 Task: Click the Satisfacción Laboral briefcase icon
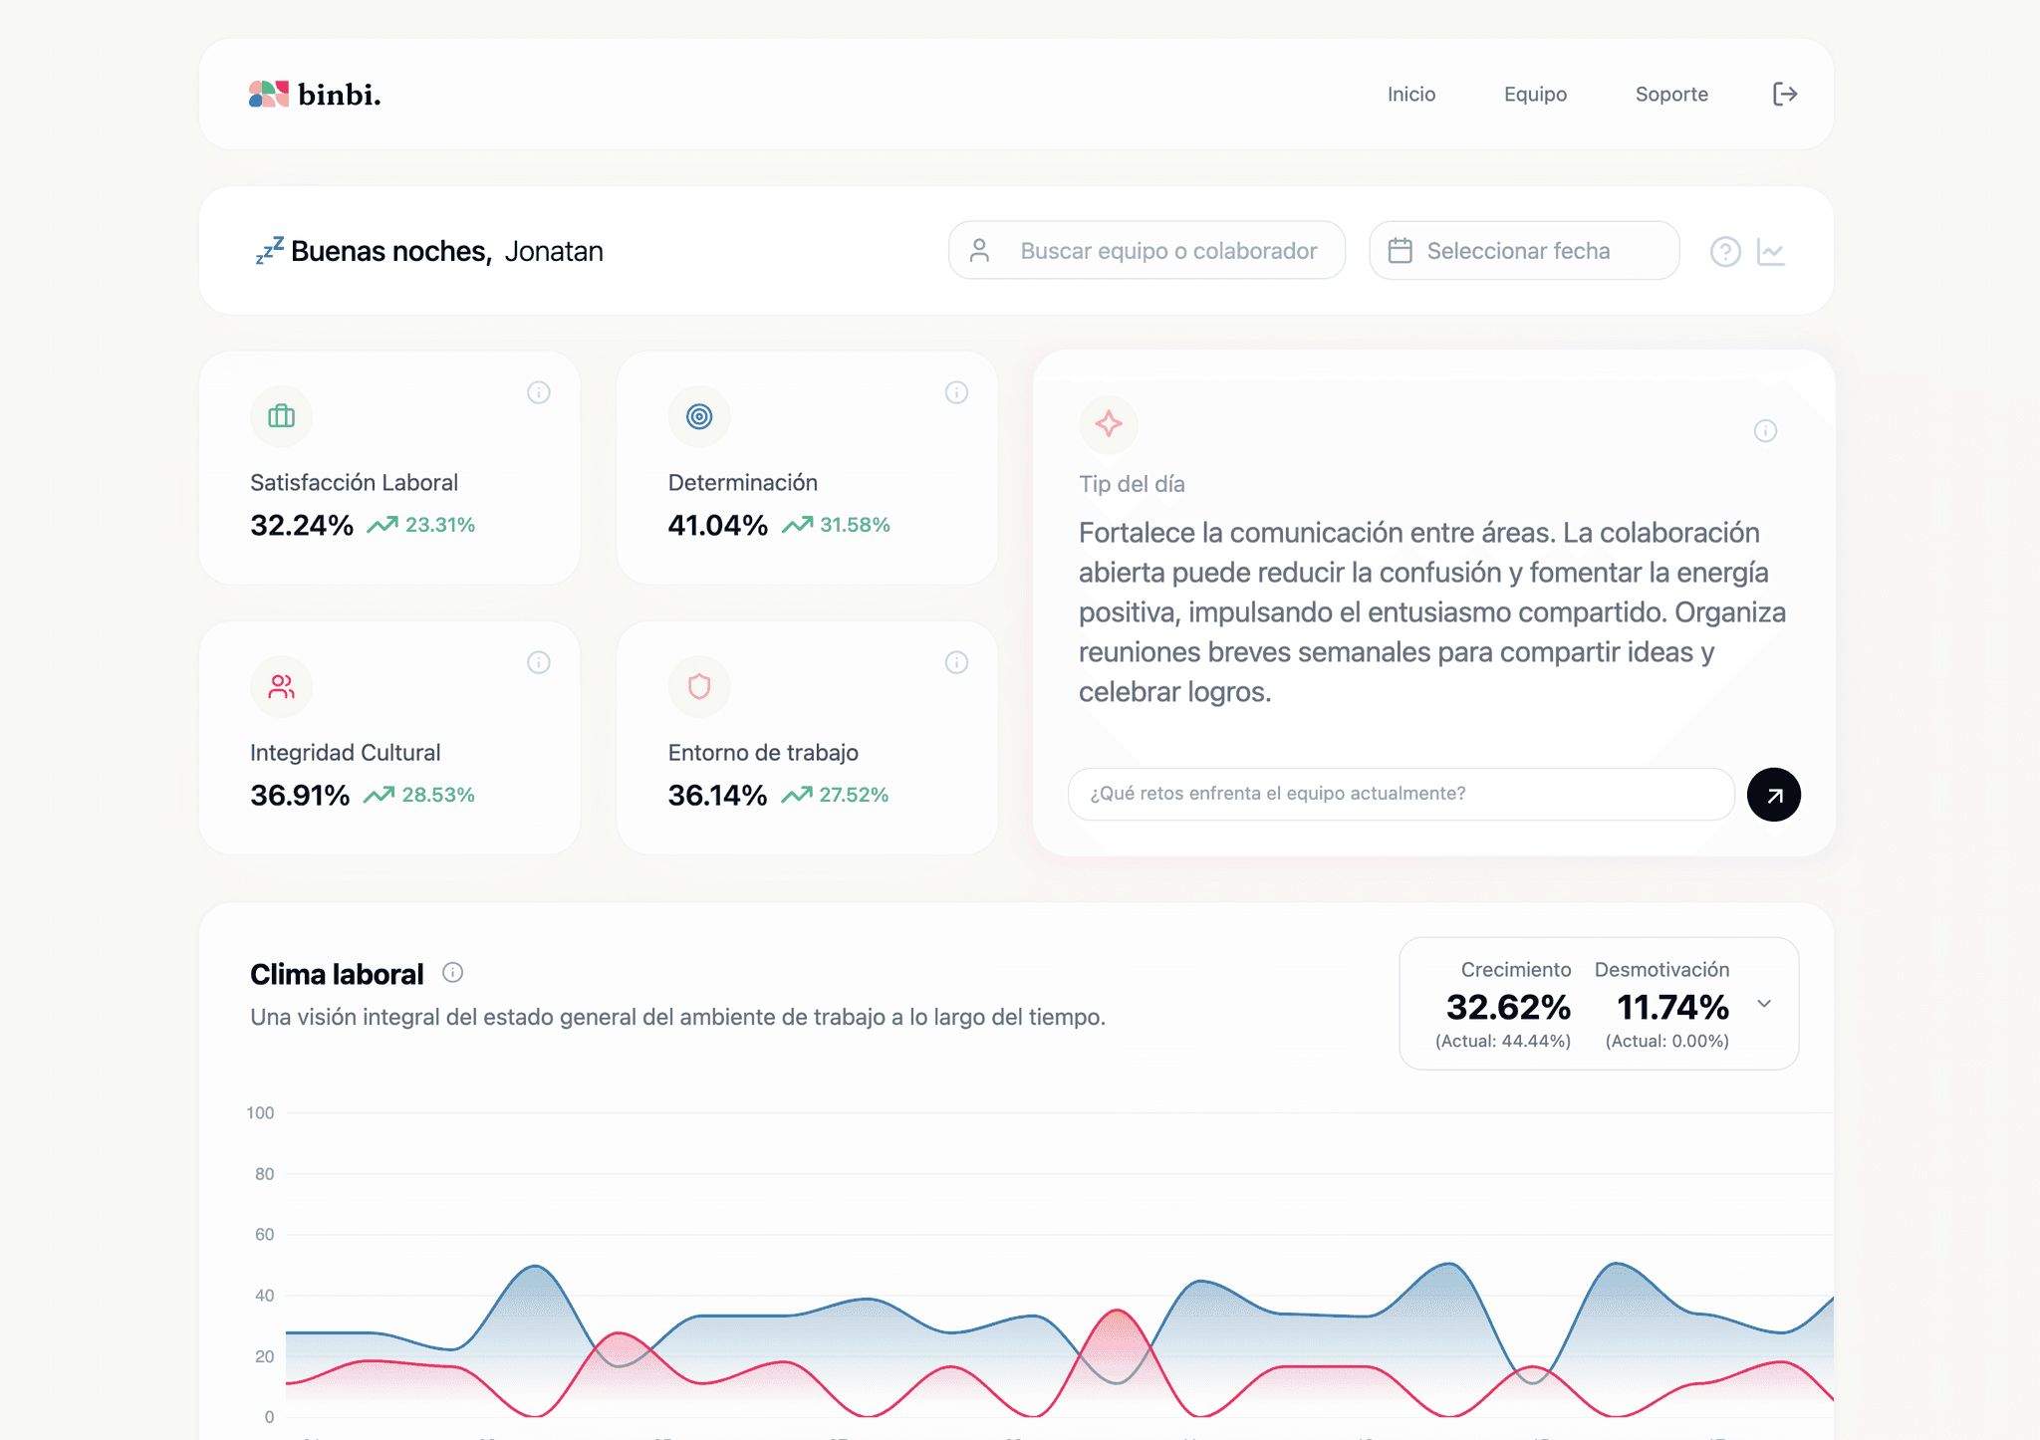click(x=282, y=416)
